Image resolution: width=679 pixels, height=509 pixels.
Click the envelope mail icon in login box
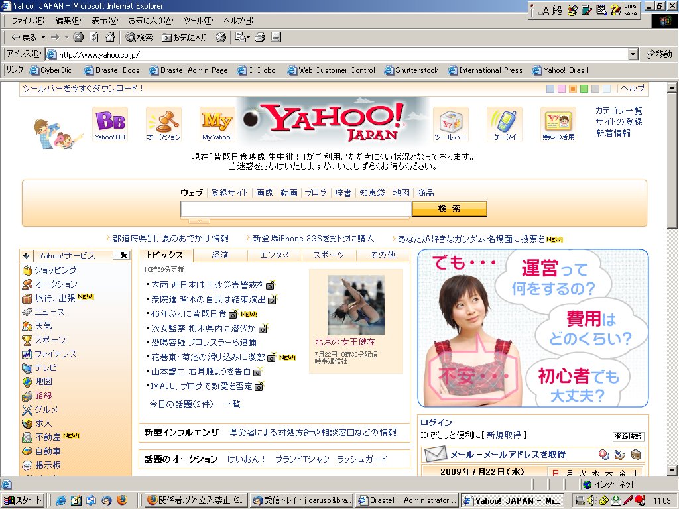click(x=435, y=454)
